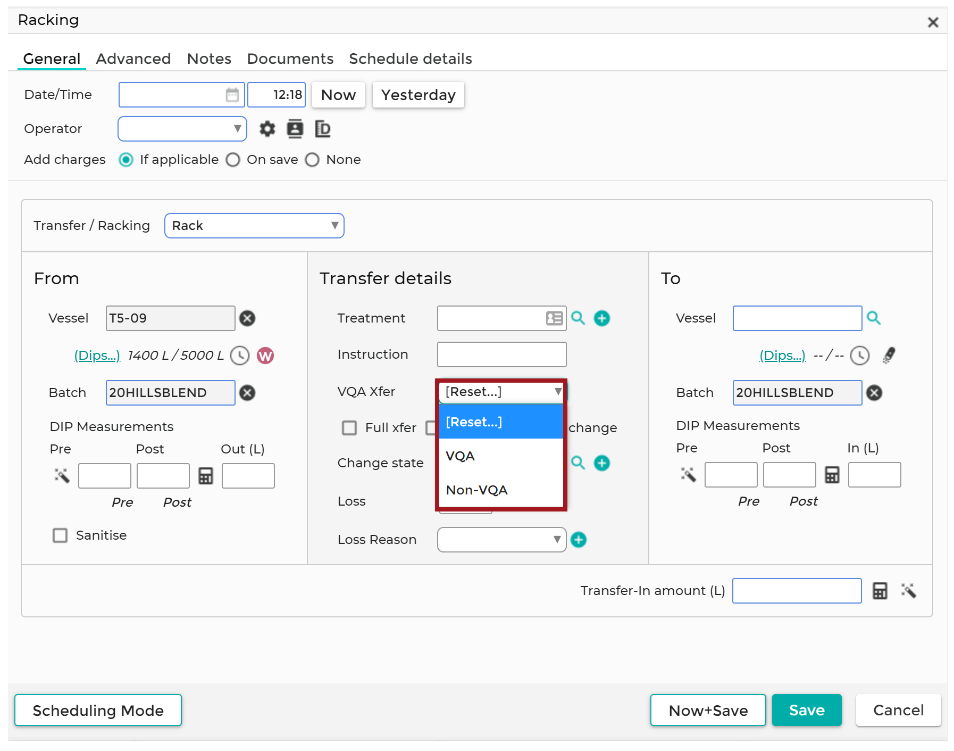Open To DIP calculator icon
954x751 pixels.
point(832,475)
